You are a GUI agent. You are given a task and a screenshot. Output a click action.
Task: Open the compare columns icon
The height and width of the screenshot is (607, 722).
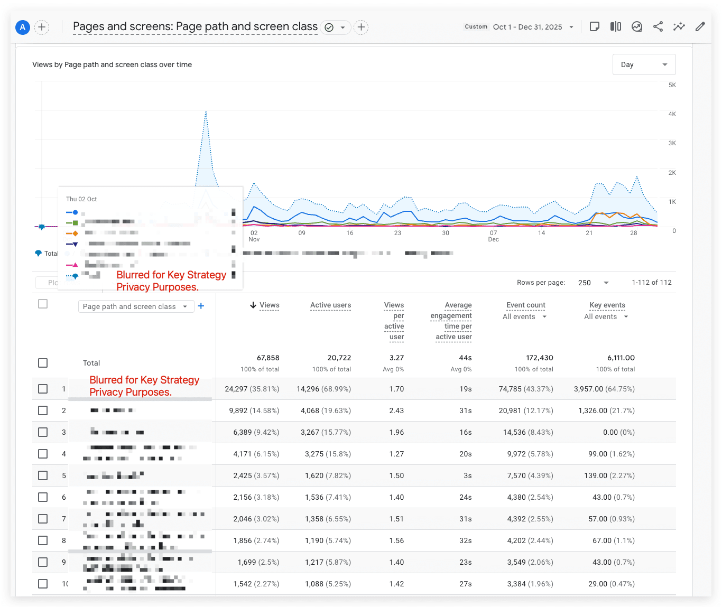(616, 27)
